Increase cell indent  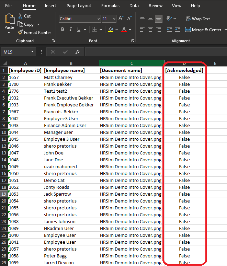[x=178, y=30]
